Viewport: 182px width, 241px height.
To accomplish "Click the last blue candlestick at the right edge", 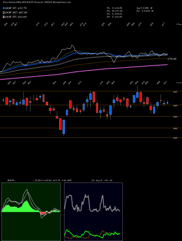I will tap(167, 103).
